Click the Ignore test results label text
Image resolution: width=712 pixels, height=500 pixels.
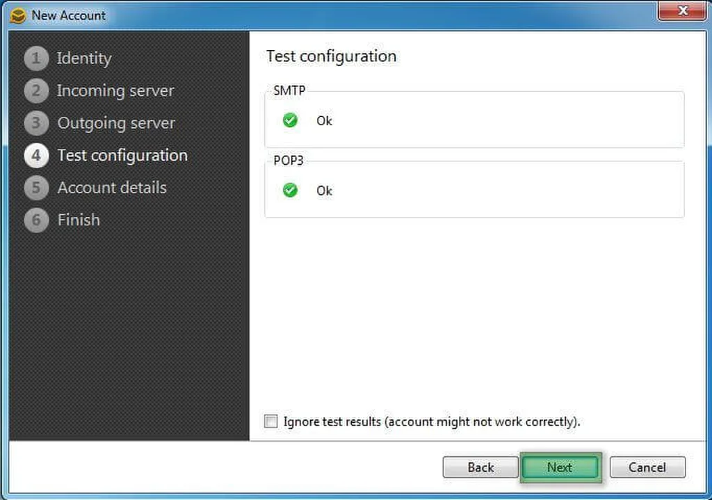click(x=432, y=421)
